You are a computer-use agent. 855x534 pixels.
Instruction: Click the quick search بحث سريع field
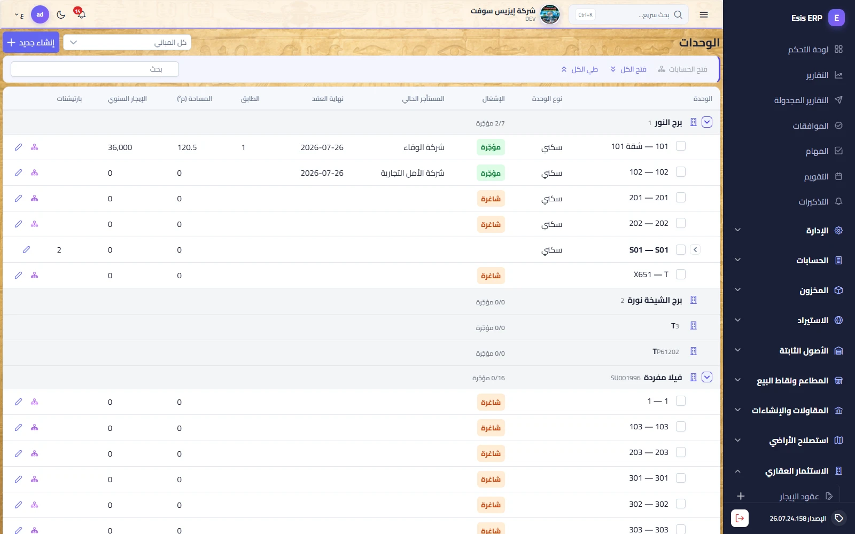(x=628, y=14)
